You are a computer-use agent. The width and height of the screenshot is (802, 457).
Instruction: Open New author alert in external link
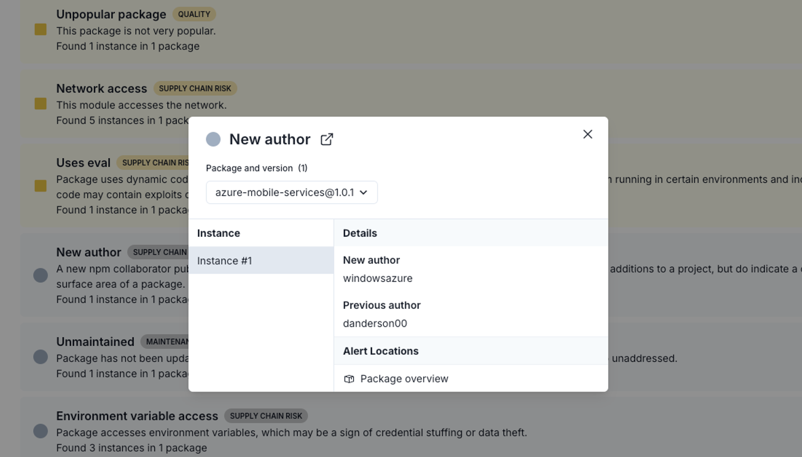point(327,139)
